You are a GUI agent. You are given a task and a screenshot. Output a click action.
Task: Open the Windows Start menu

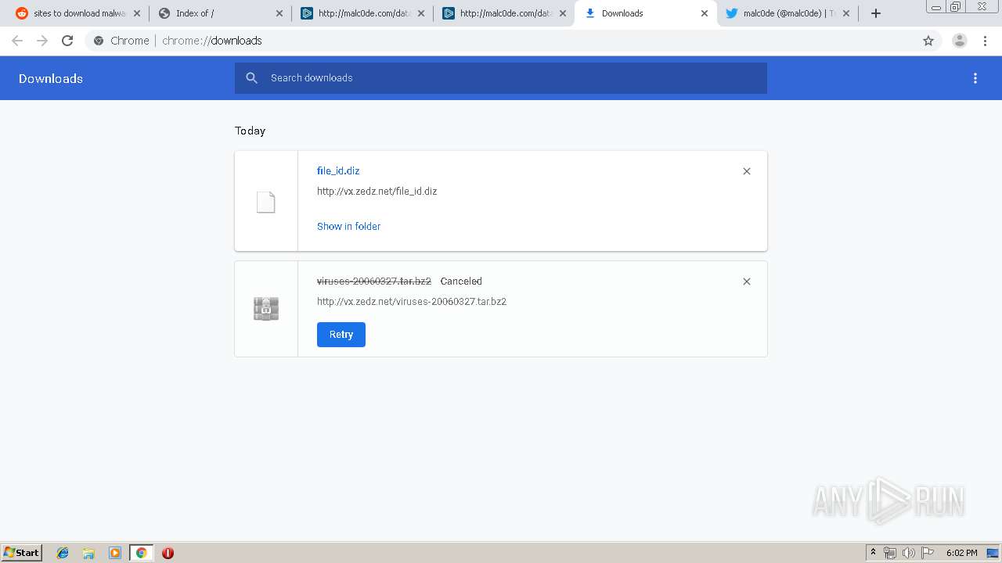22,552
